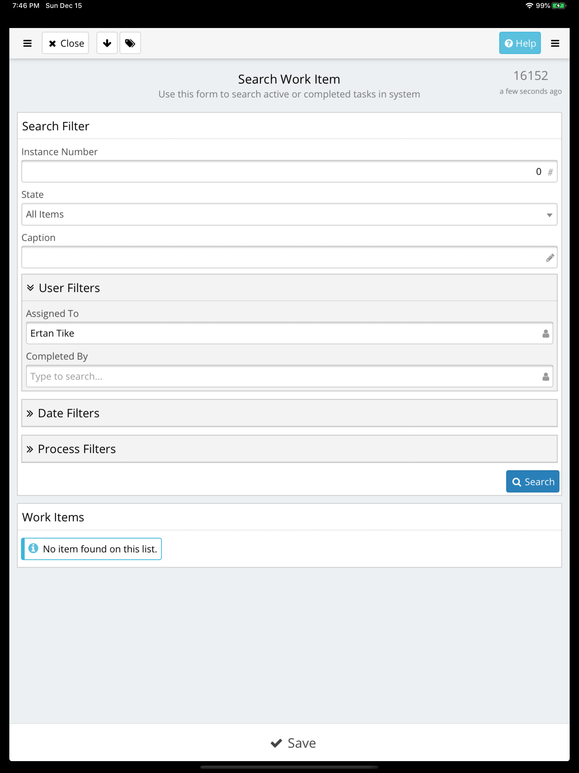Open the State dropdown showing All Items
The image size is (579, 773).
289,214
